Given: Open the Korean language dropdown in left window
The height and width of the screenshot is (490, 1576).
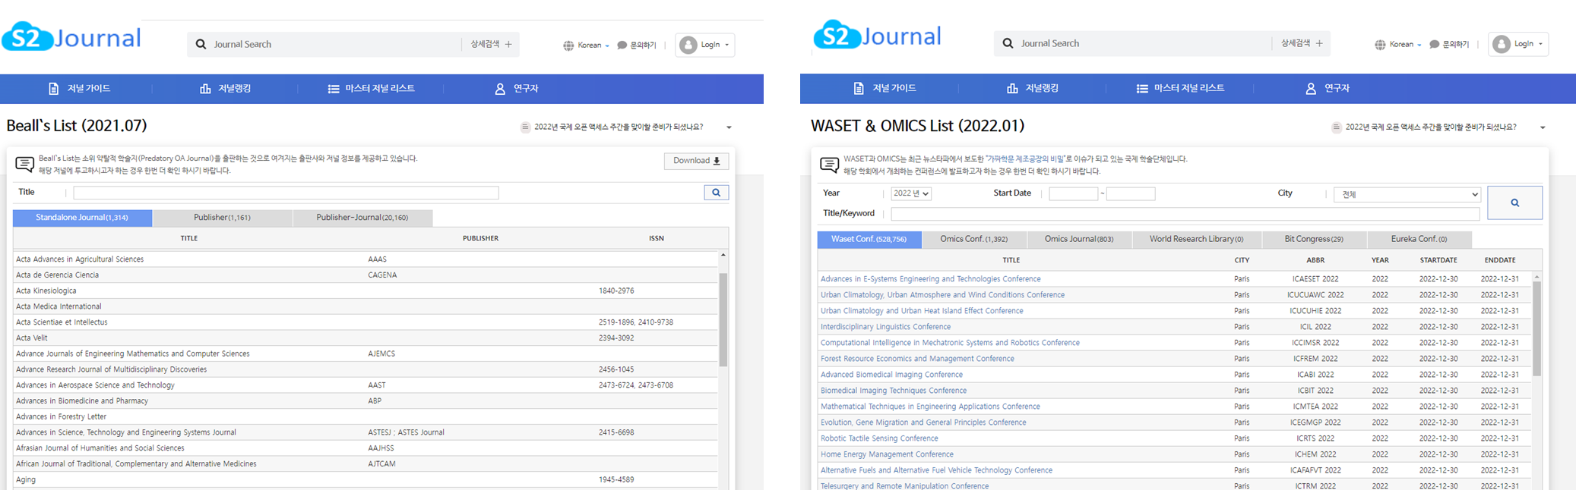Looking at the screenshot, I should [586, 45].
